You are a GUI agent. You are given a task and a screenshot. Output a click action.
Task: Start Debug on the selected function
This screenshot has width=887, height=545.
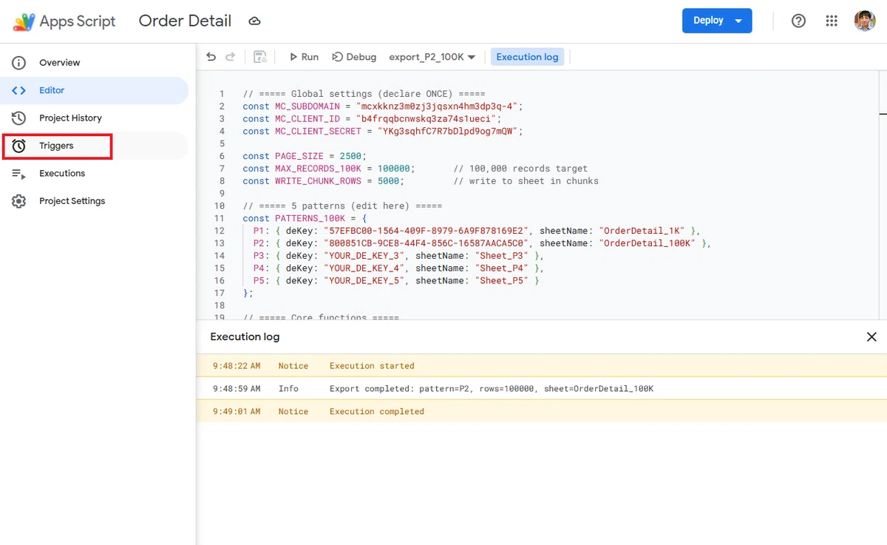coord(354,57)
